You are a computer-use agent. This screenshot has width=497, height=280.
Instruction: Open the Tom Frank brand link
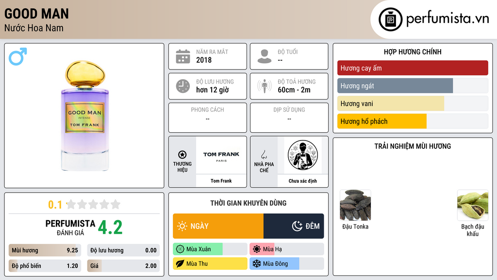(x=221, y=161)
